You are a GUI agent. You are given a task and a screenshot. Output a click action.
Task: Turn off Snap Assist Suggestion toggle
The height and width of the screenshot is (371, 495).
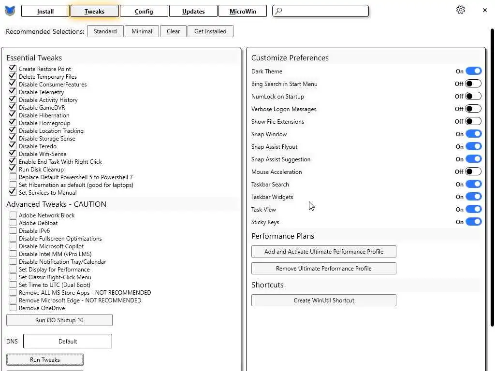pyautogui.click(x=473, y=159)
